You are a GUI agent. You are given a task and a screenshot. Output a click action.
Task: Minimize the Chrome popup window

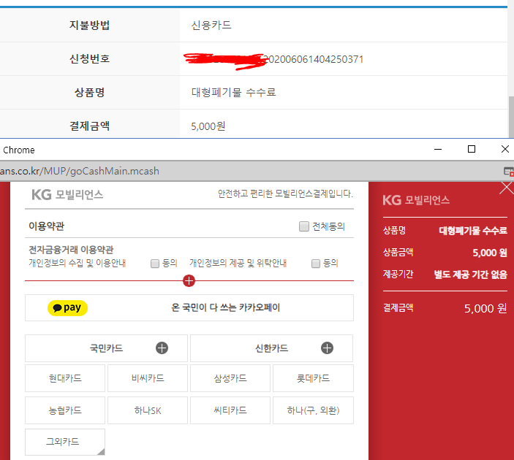tap(438, 149)
